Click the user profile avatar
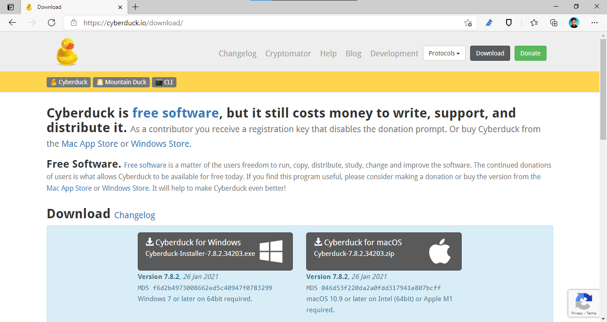607x322 pixels. 574,23
